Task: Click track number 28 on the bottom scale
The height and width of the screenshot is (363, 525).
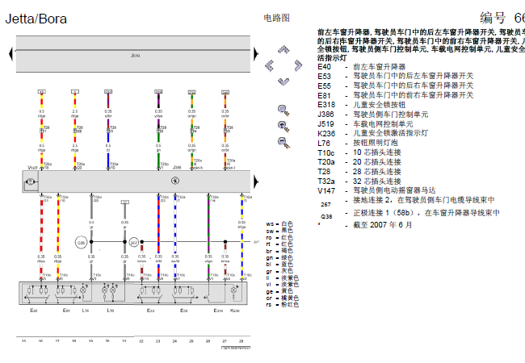Action: [x=241, y=341]
